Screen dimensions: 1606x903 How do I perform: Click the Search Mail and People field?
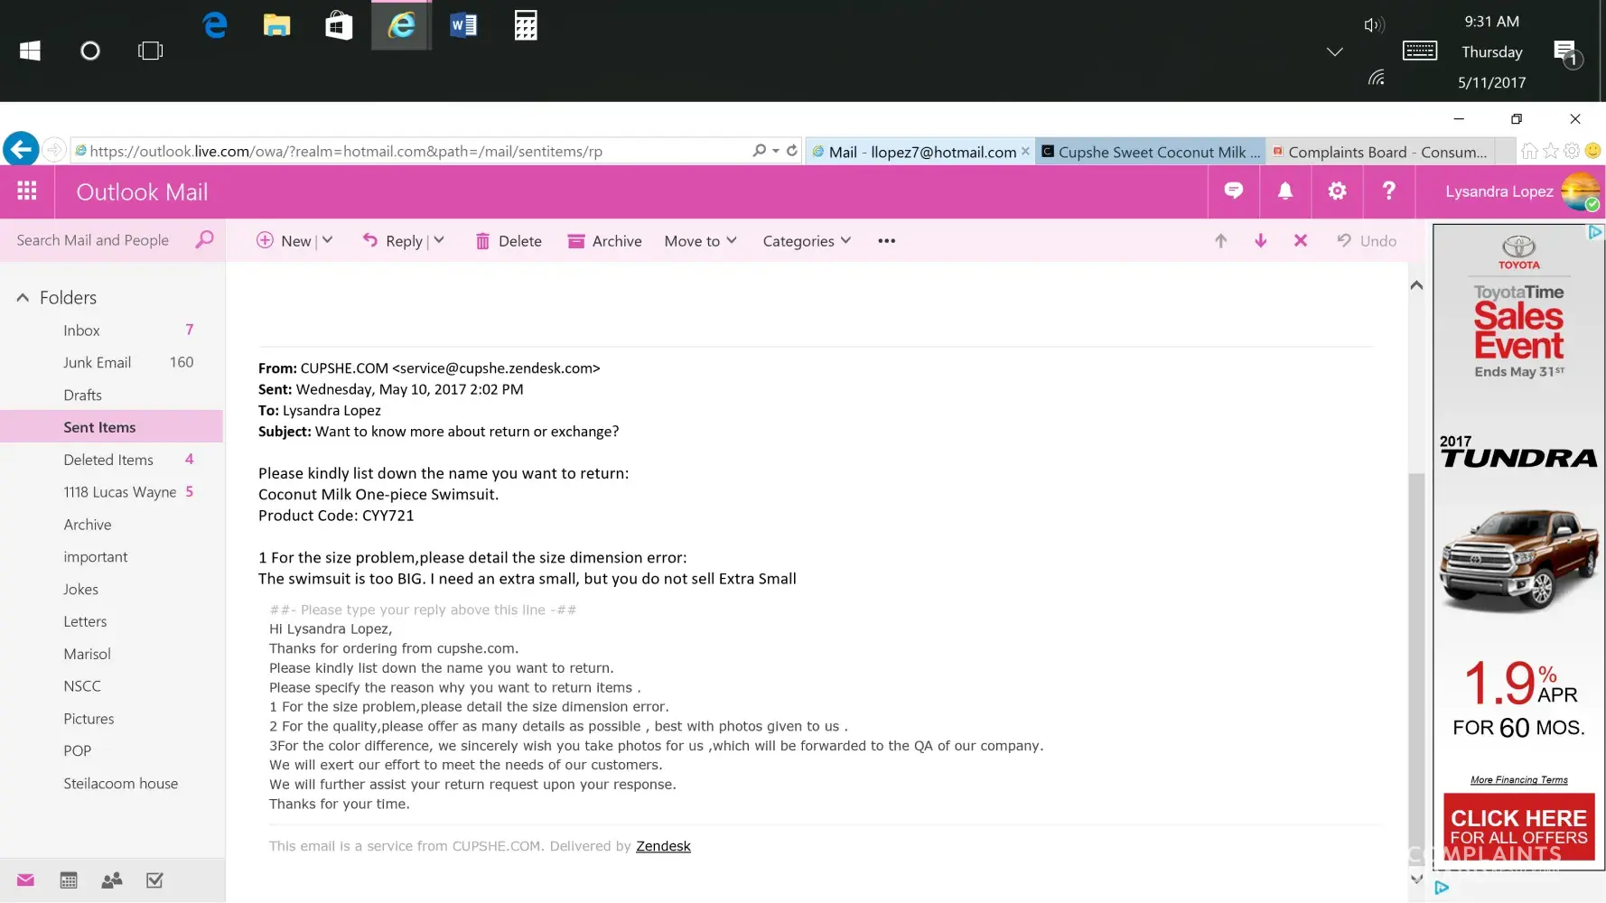[93, 240]
